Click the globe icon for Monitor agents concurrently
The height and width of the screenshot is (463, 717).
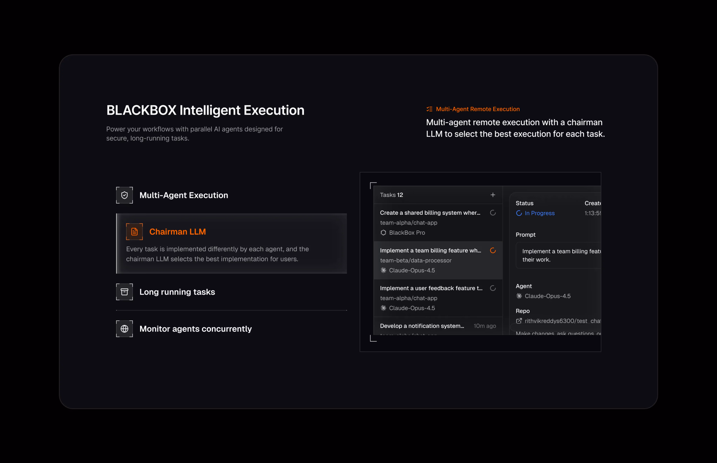(124, 329)
